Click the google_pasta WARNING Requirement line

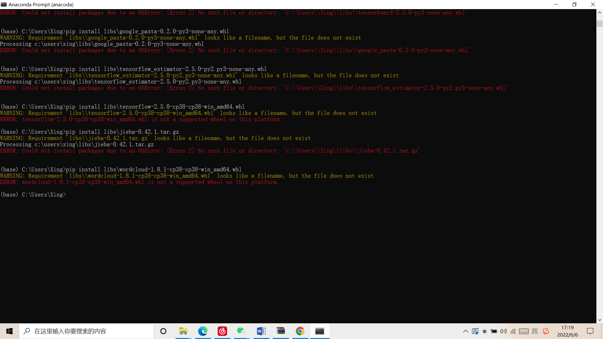click(x=181, y=38)
